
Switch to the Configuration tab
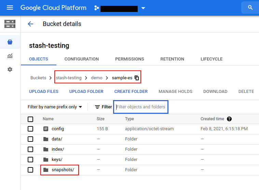coord(81,59)
